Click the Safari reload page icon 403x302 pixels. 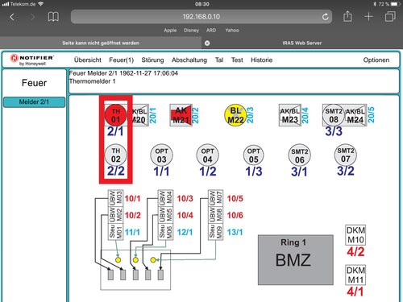(325, 17)
